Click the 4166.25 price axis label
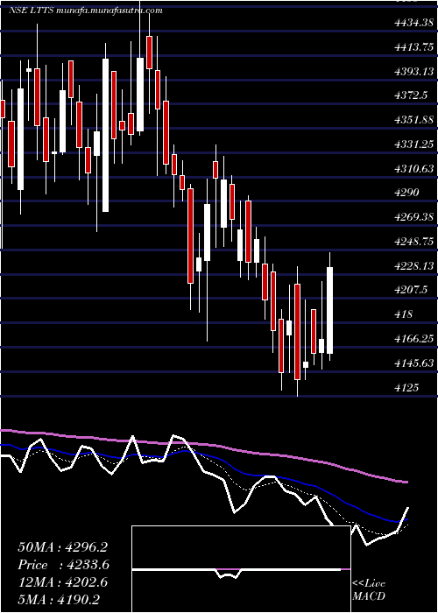 [x=414, y=338]
